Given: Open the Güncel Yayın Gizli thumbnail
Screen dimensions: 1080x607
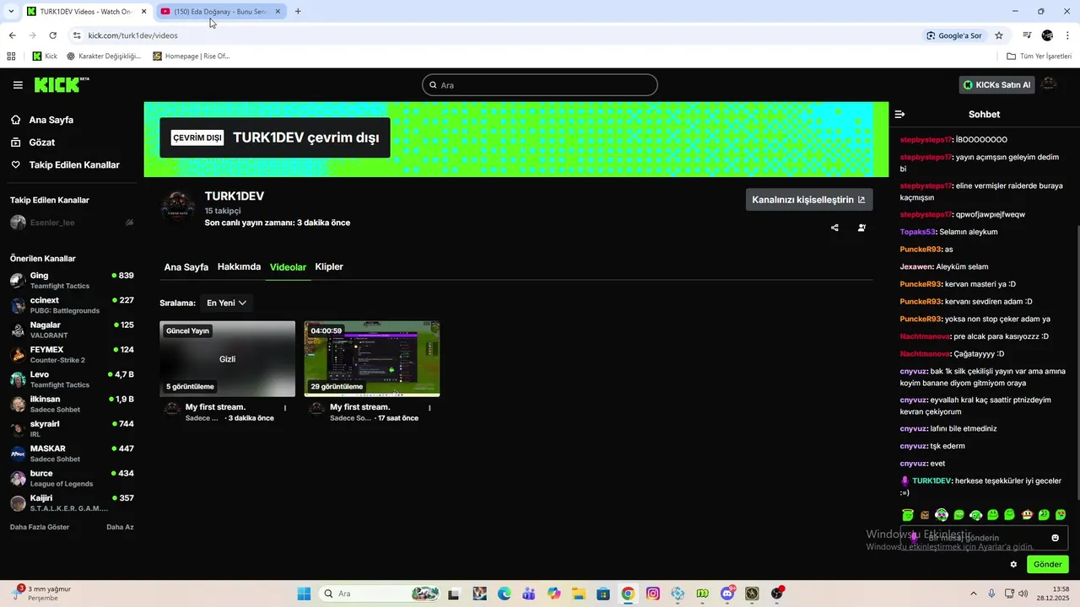Looking at the screenshot, I should tap(228, 359).
